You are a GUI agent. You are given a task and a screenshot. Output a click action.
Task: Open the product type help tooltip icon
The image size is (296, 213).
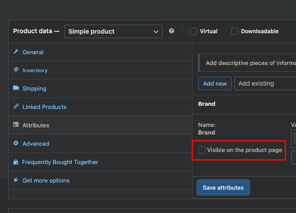(x=171, y=31)
